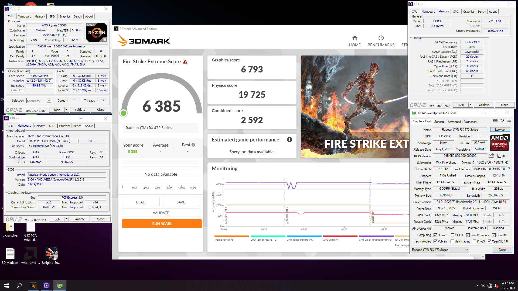Switch to Sensors tab in GPU-Z

coord(439,122)
